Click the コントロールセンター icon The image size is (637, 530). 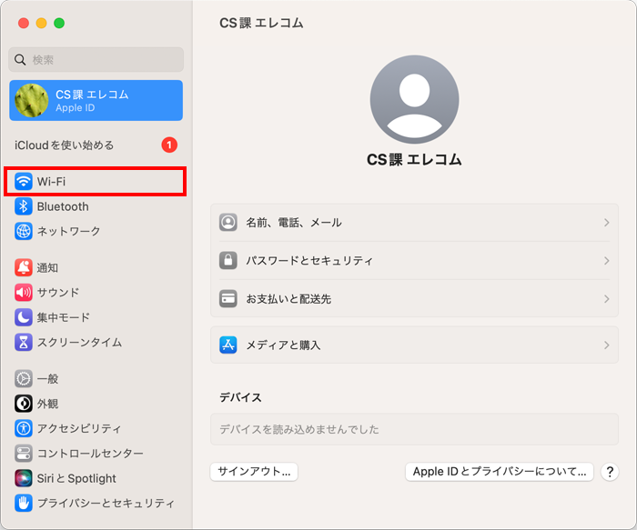(x=24, y=454)
